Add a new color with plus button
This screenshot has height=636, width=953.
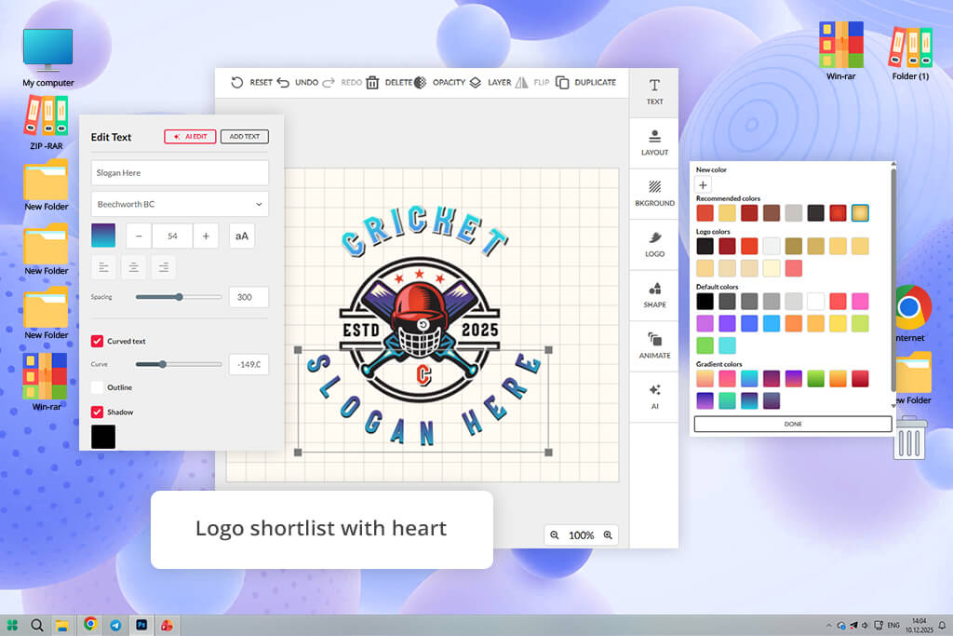(x=704, y=185)
